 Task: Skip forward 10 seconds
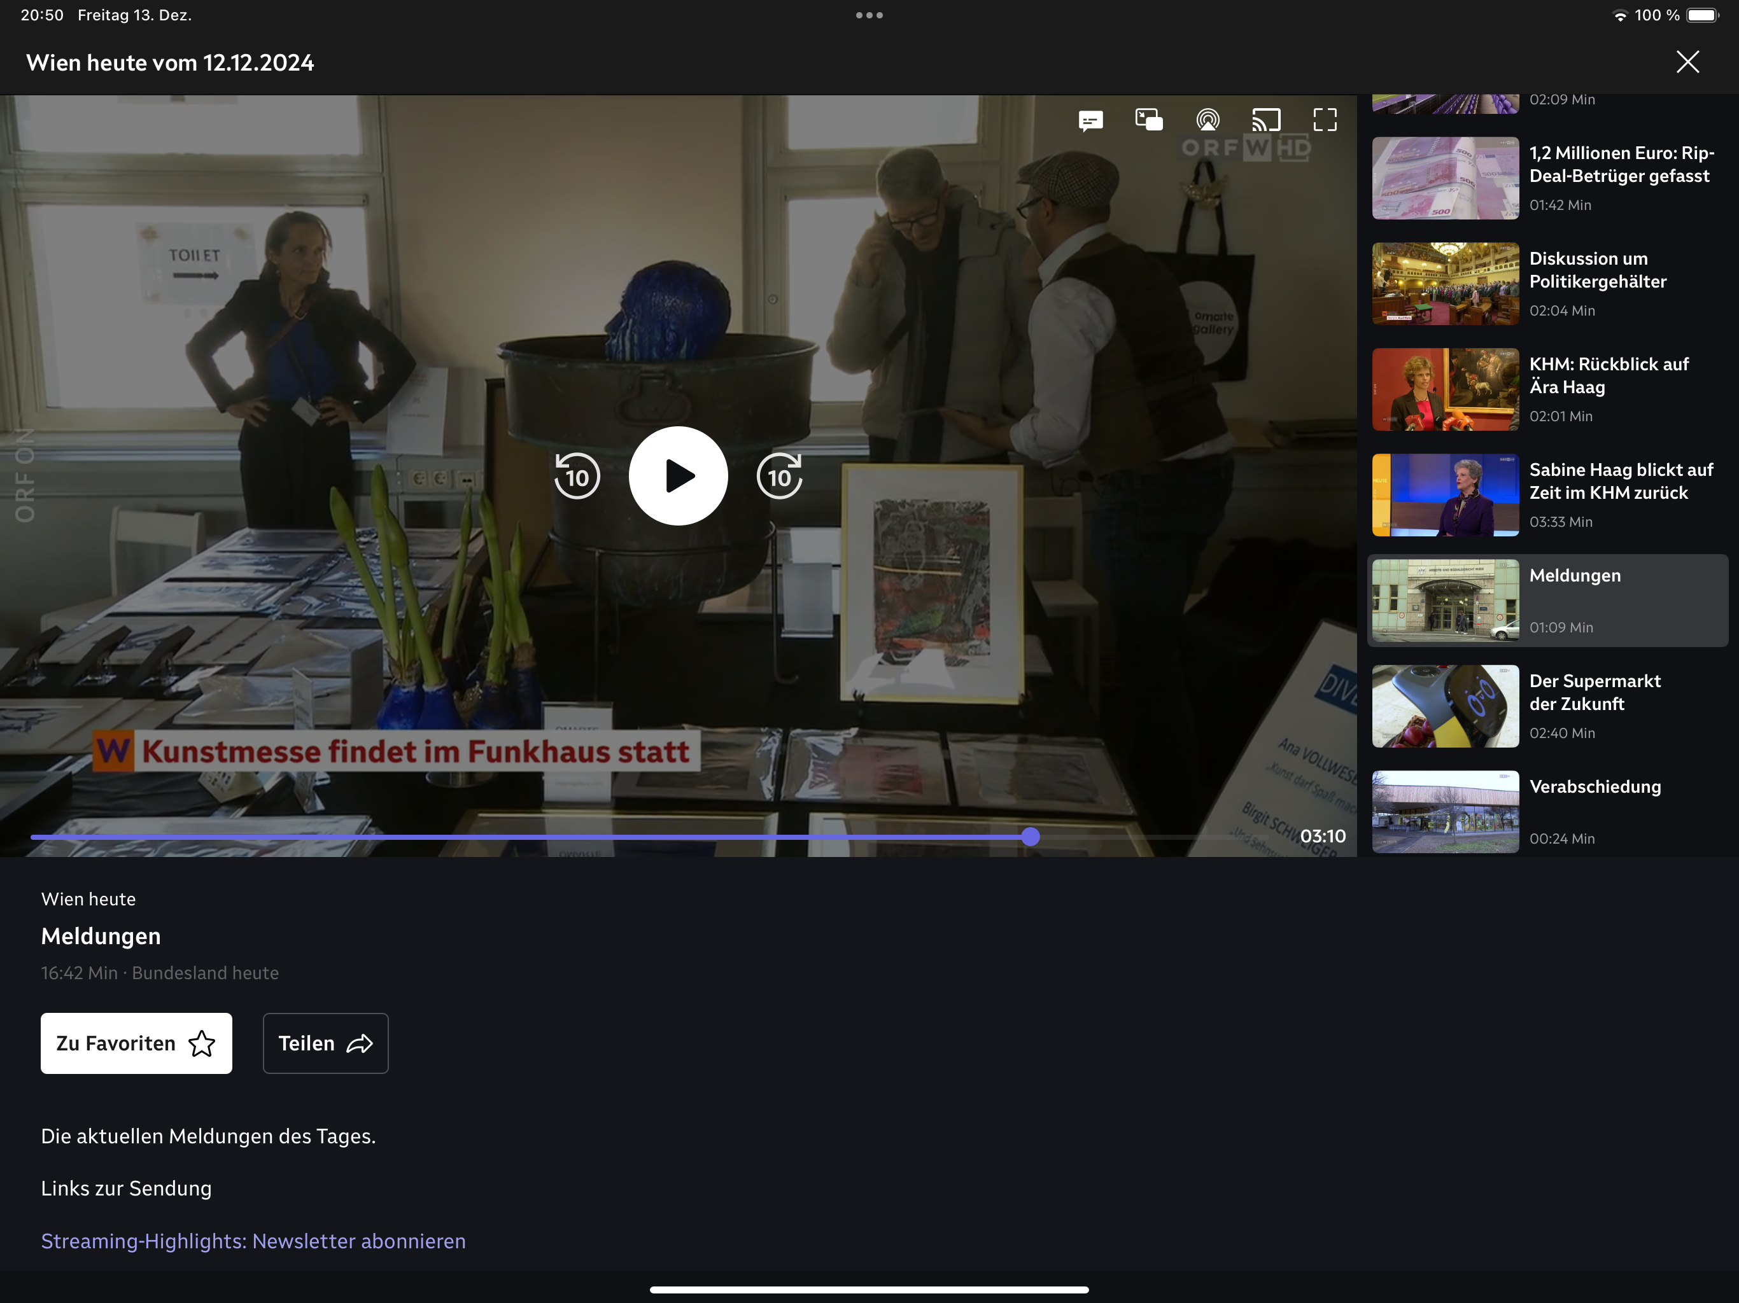tap(779, 477)
